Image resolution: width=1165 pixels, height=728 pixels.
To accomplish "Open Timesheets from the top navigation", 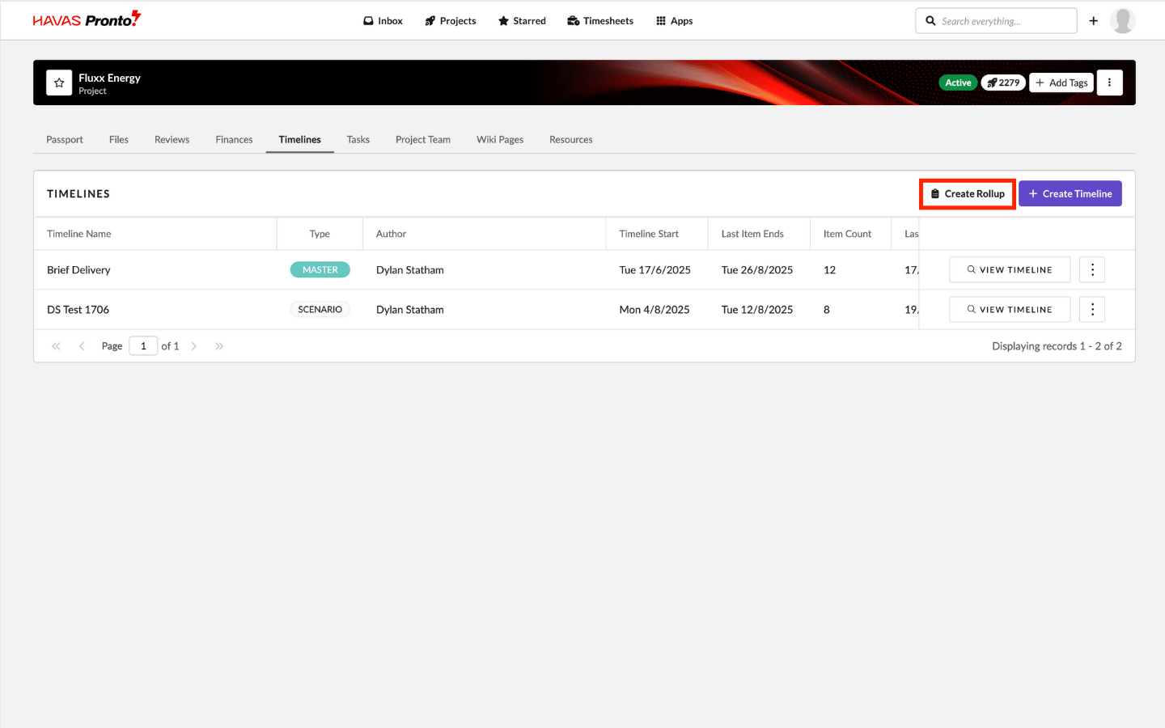I will 600,21.
